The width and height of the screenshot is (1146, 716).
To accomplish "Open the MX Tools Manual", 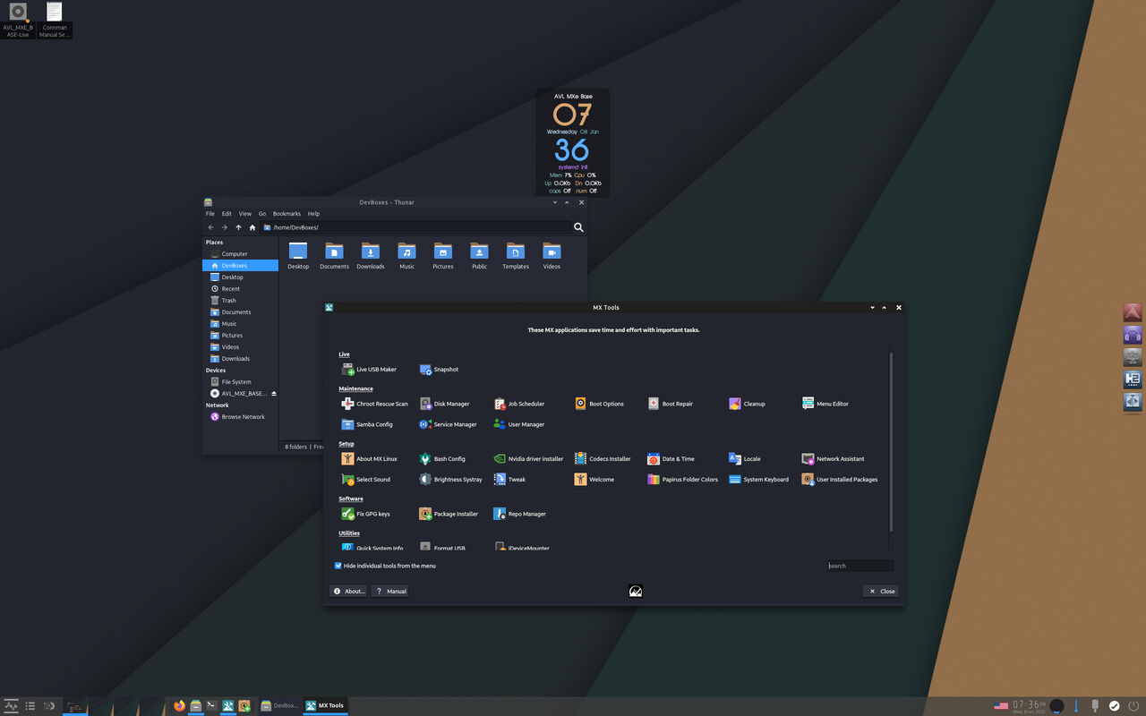I will tap(390, 592).
